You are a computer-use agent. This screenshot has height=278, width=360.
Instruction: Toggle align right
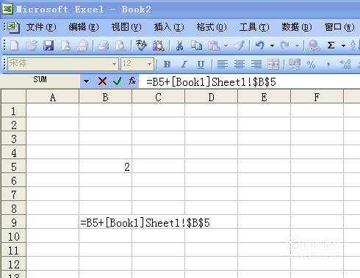256,65
